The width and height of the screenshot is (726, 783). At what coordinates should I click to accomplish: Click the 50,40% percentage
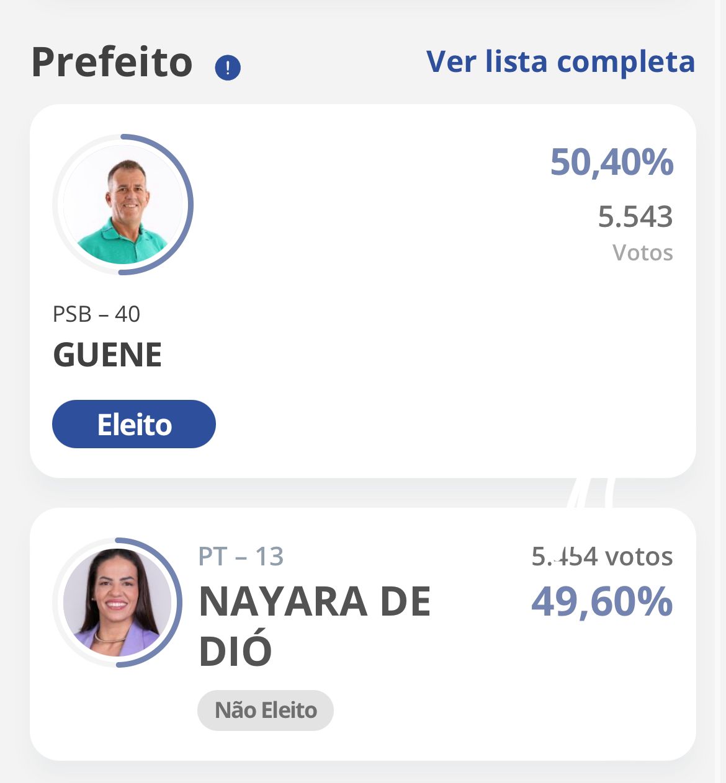(611, 162)
